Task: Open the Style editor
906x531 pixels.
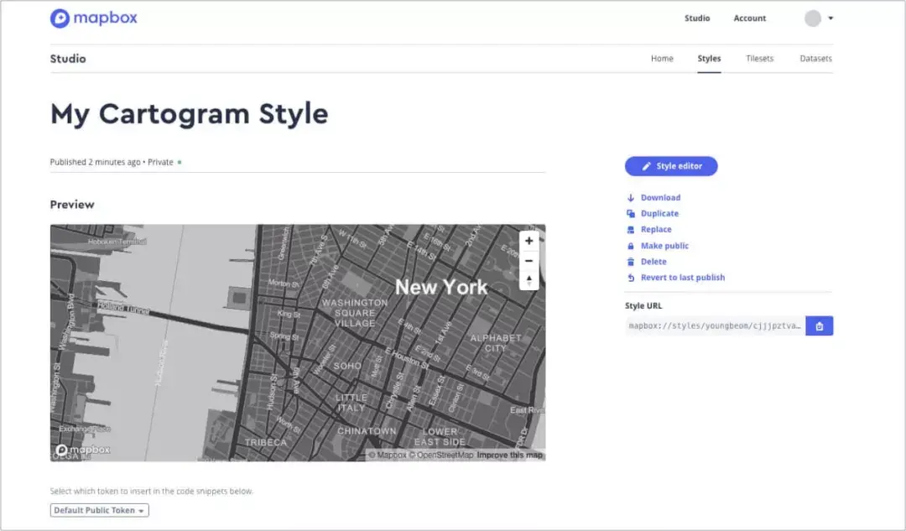Action: (671, 166)
